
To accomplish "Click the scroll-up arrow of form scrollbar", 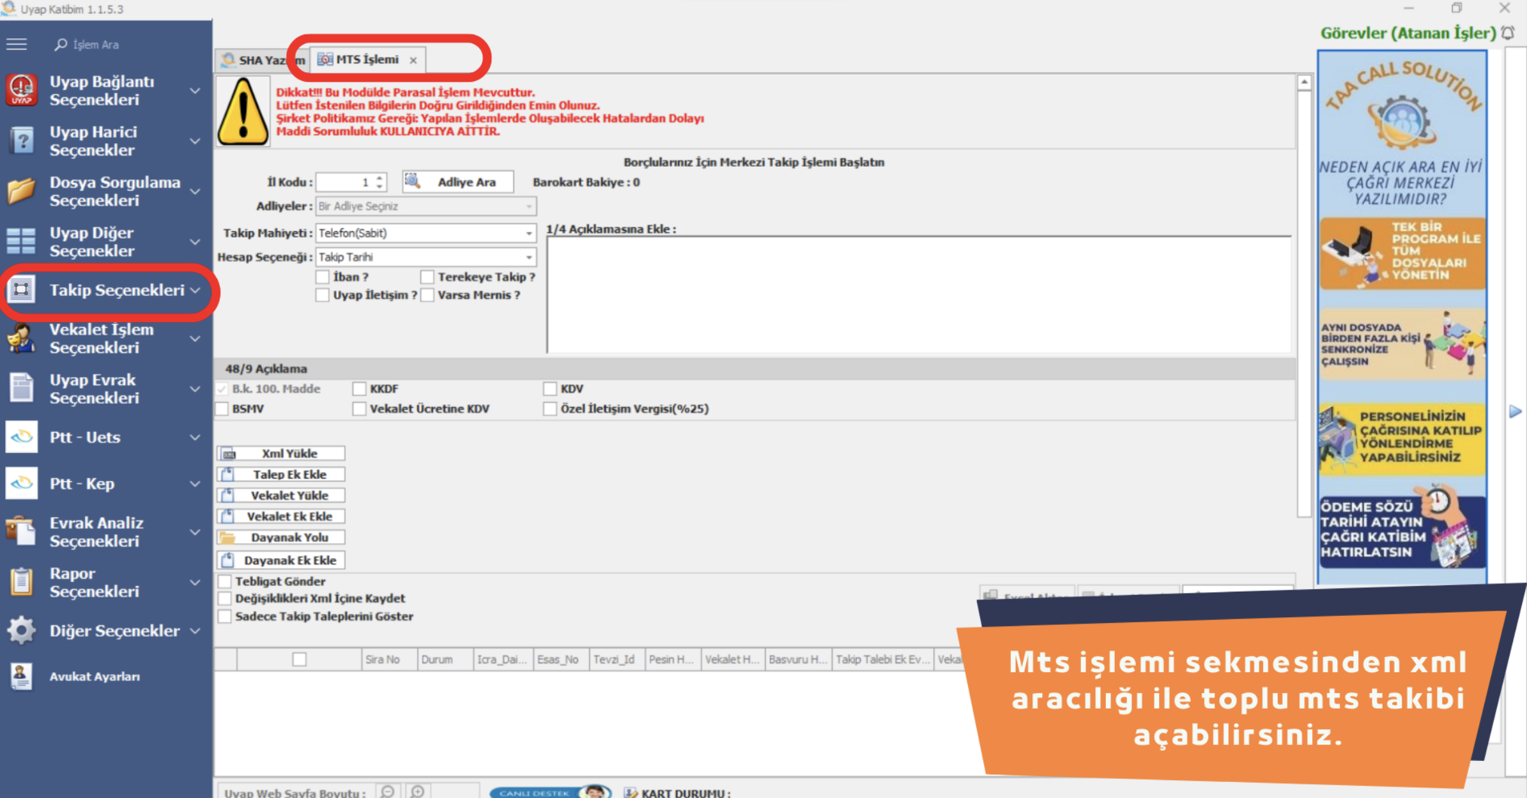I will tap(1304, 82).
